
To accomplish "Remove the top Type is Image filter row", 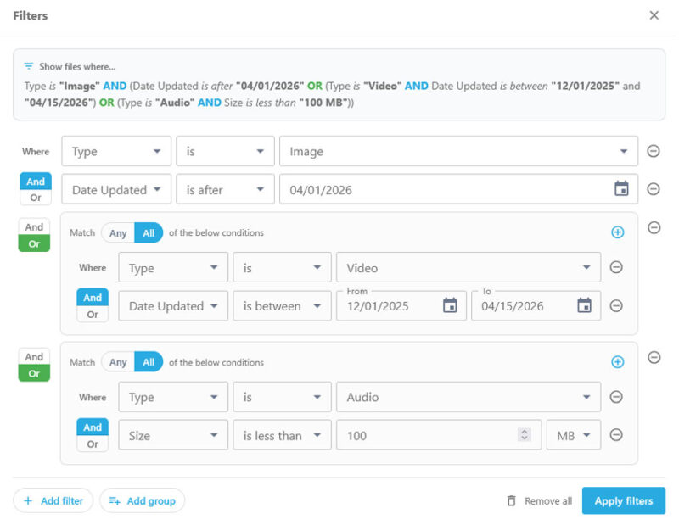I will point(653,151).
